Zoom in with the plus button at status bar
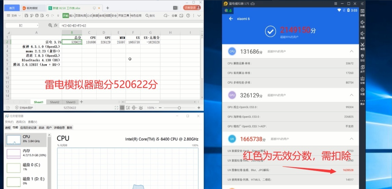392x189 pixels. click(199, 108)
